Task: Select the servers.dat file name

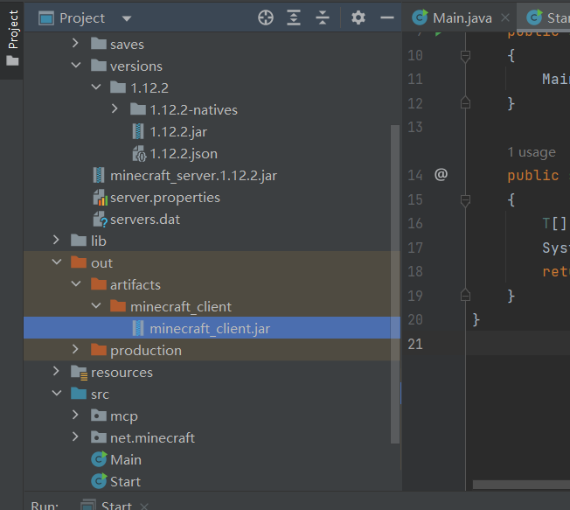Action: pos(144,220)
